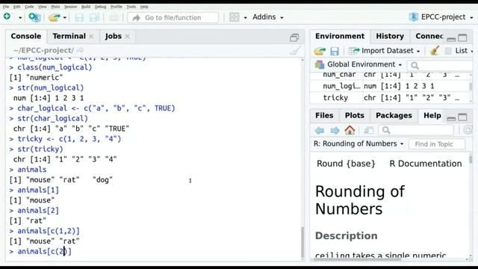Click the environment list scrollbar thumb

coord(471,86)
